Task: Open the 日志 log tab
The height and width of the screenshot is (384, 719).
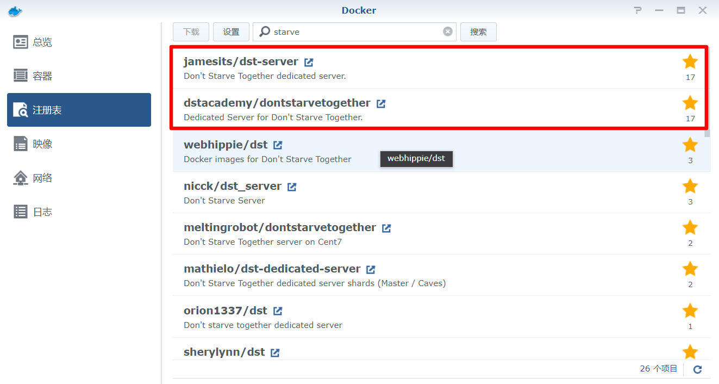Action: tap(79, 212)
